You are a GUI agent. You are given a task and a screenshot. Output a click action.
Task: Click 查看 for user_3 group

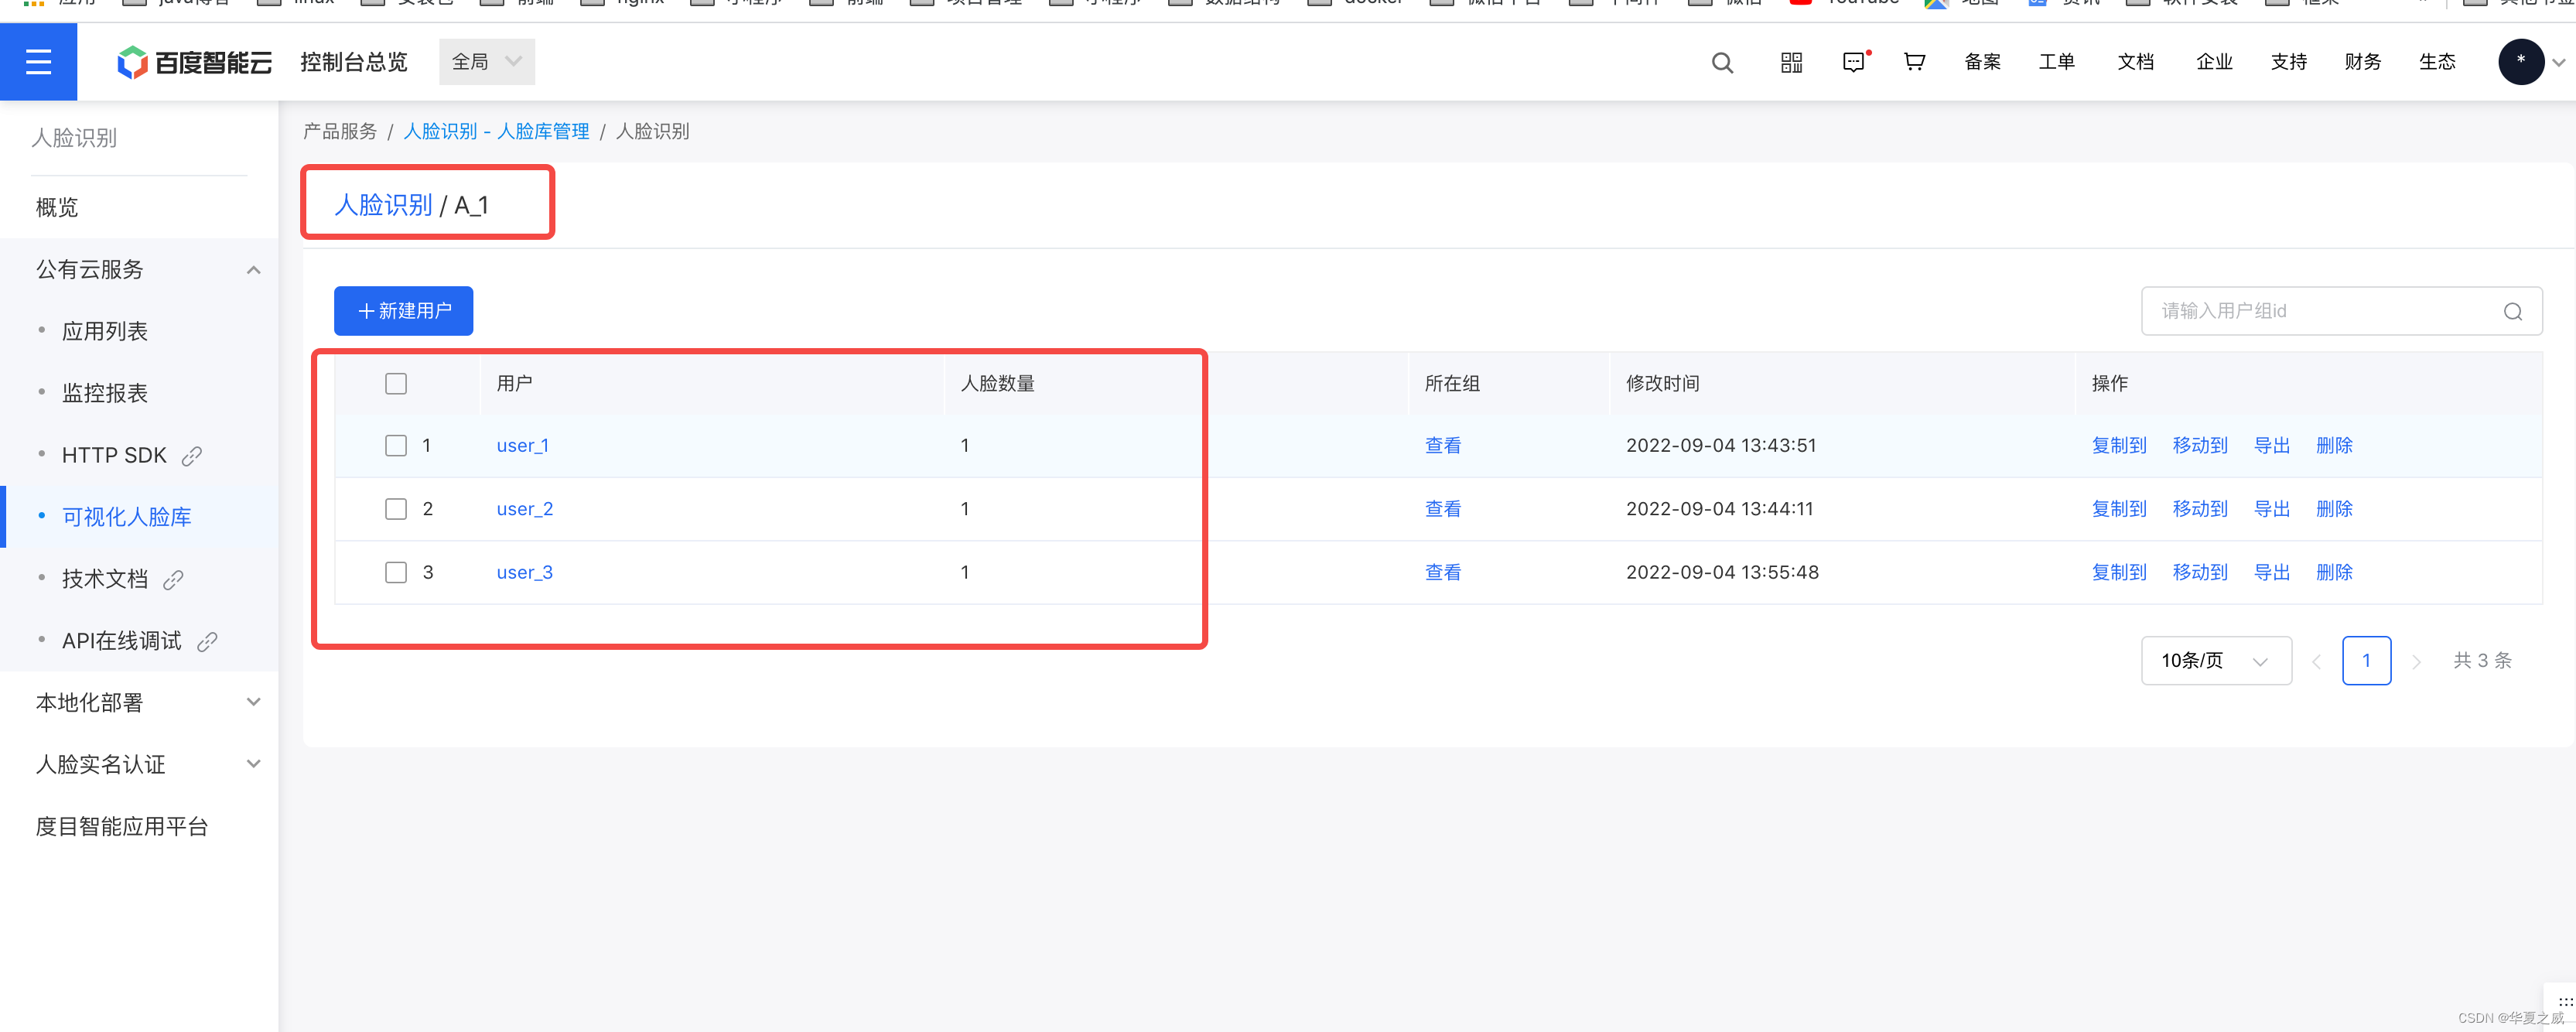(x=1443, y=572)
